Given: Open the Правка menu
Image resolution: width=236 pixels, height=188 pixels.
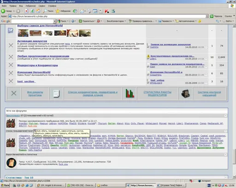Looking at the screenshot, I should [13, 6].
